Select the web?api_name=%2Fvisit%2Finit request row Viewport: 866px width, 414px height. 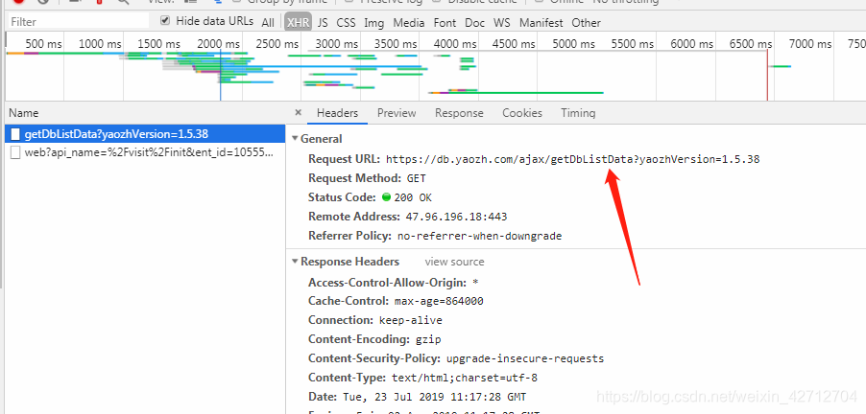pos(145,152)
